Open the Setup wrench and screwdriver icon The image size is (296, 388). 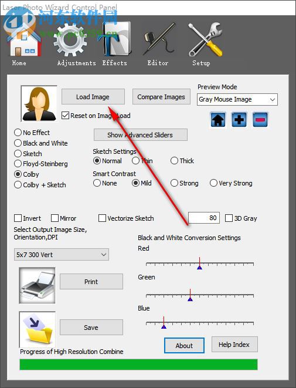coord(205,39)
